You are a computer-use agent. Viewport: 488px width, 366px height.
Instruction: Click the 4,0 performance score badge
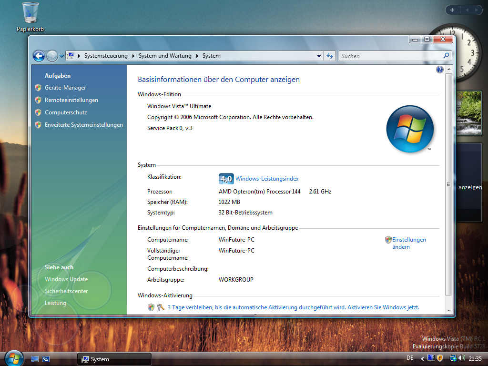pyautogui.click(x=226, y=179)
